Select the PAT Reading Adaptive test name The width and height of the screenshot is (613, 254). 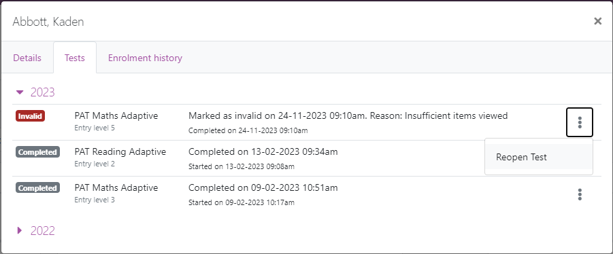120,151
